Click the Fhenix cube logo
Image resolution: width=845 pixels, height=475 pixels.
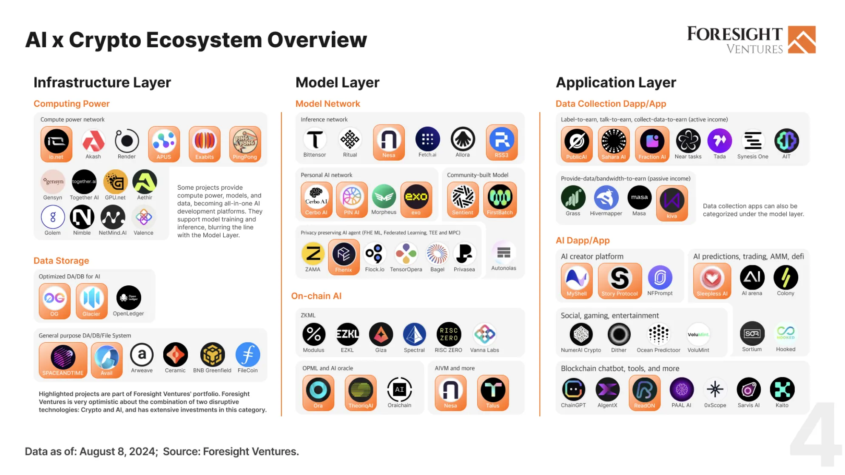(x=344, y=254)
